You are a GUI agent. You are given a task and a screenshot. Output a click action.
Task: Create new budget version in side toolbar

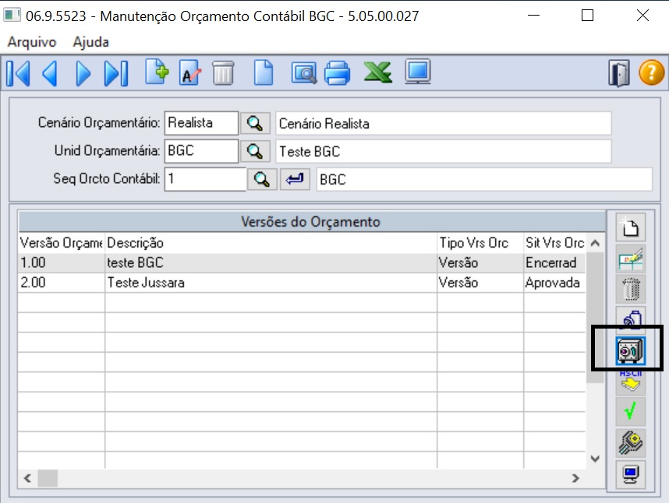[x=631, y=227]
